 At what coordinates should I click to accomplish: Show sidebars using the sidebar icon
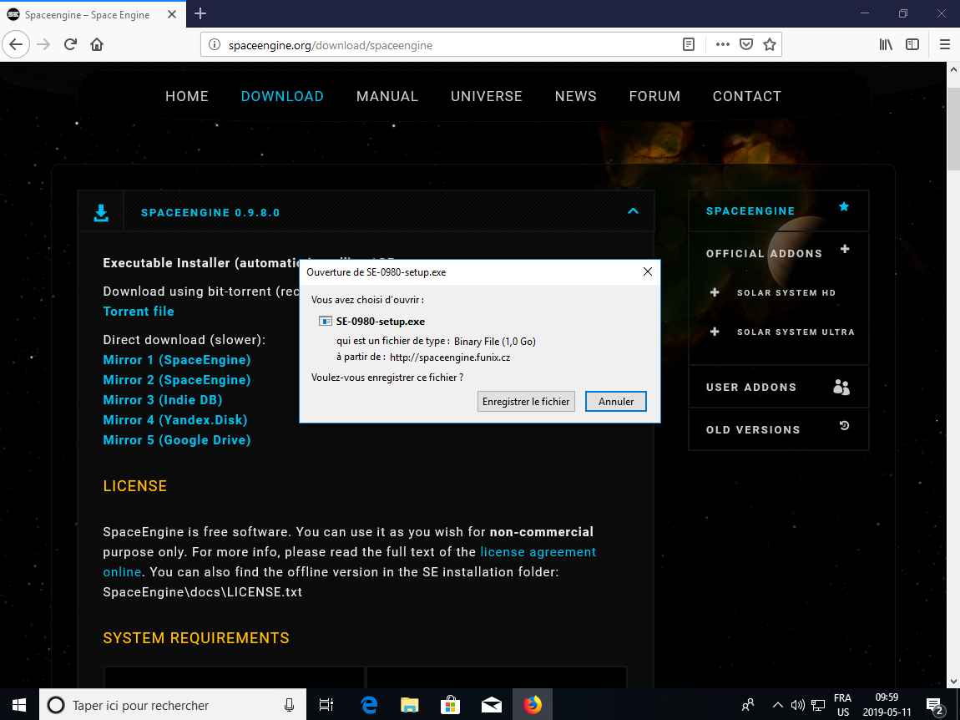pos(912,44)
